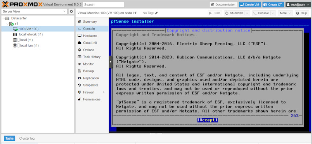Click the Start button
Viewport: 312px width, 144px height.
tap(215, 13)
